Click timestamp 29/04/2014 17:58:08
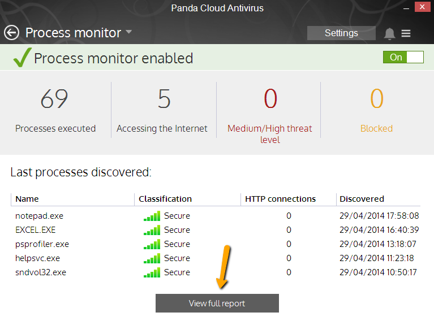Viewport: 434px width, 321px height. point(379,216)
